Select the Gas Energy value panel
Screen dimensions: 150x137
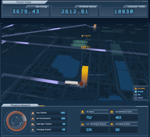26,11
